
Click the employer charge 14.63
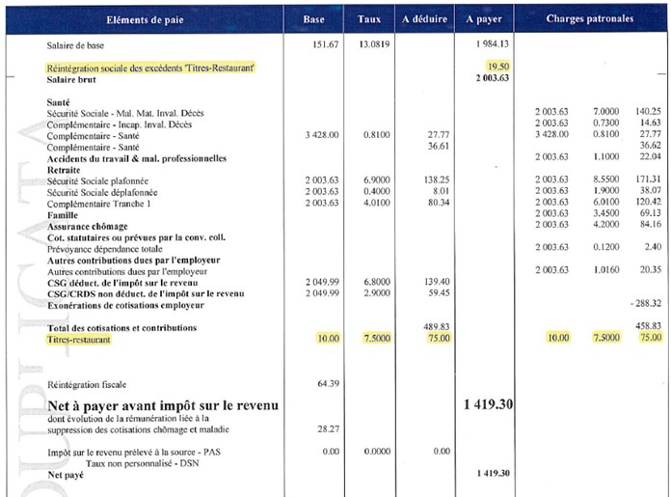point(651,123)
